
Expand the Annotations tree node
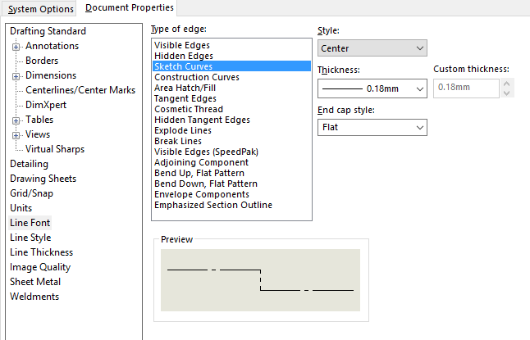click(16, 47)
